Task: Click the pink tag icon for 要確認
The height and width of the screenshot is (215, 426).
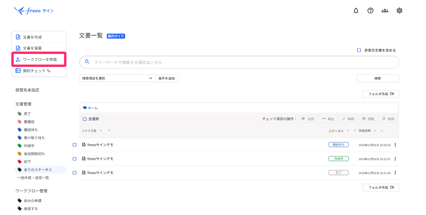Action: [20, 122]
